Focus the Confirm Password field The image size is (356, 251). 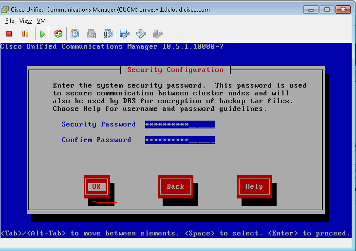point(180,140)
